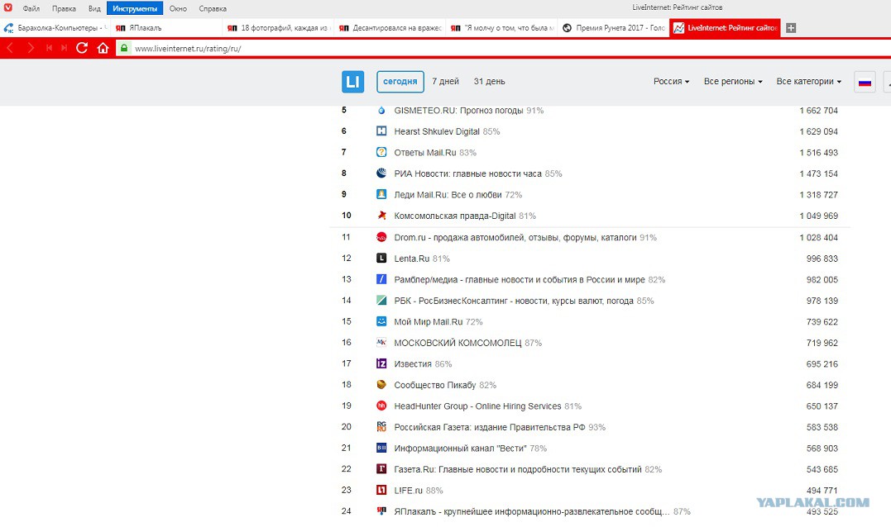Select the сегодня period toggle

400,82
